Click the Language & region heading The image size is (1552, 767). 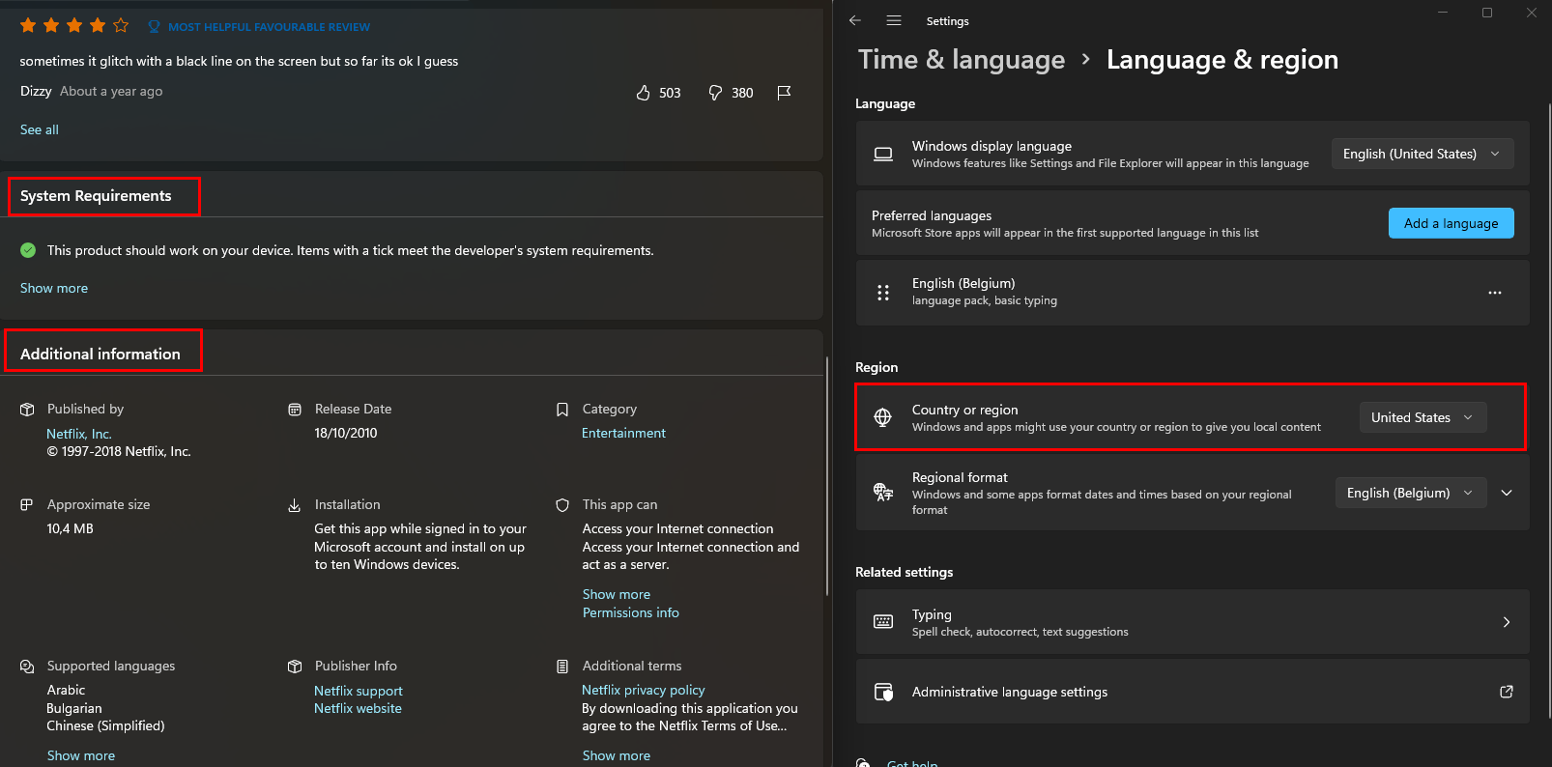pyautogui.click(x=1222, y=60)
